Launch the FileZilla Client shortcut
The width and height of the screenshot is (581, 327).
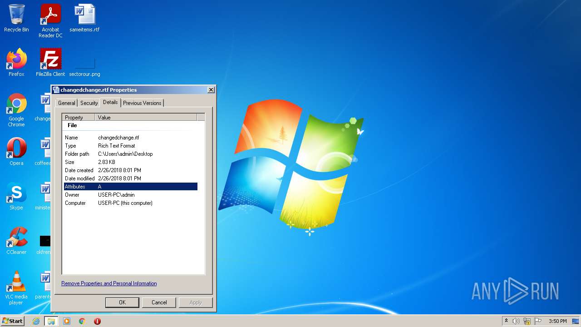(50, 63)
